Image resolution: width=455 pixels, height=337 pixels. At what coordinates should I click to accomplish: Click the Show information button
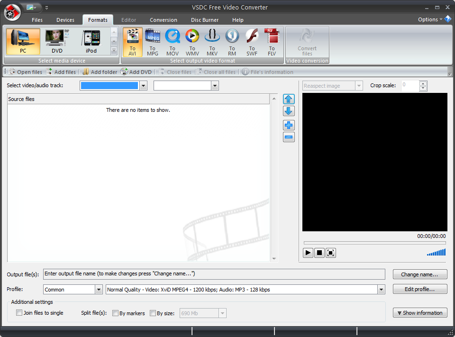tap(419, 313)
